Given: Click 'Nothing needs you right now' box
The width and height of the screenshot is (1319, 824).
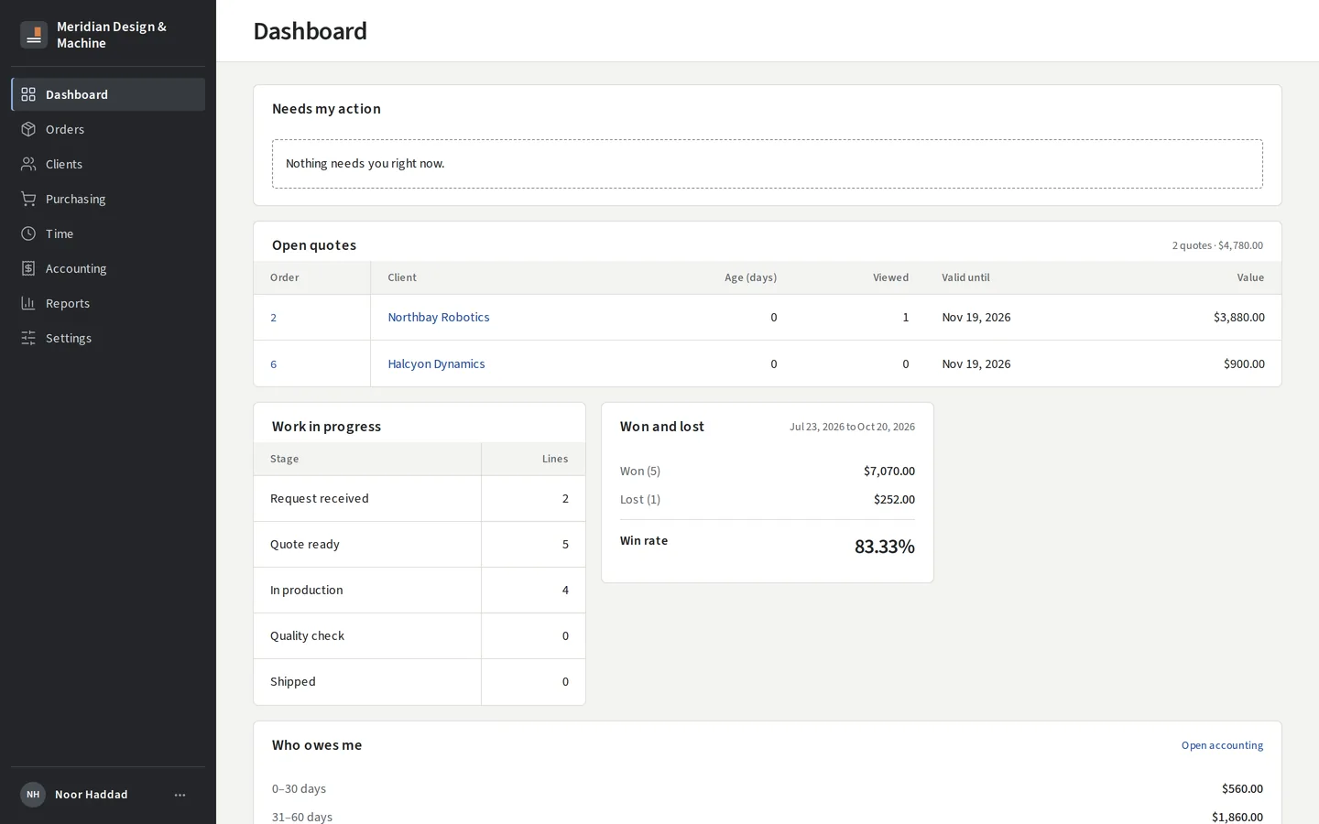Looking at the screenshot, I should (768, 164).
